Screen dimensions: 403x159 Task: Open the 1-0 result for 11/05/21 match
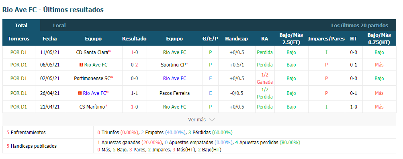pos(135,52)
